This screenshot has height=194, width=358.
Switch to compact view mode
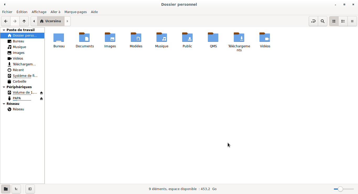pos(352,21)
